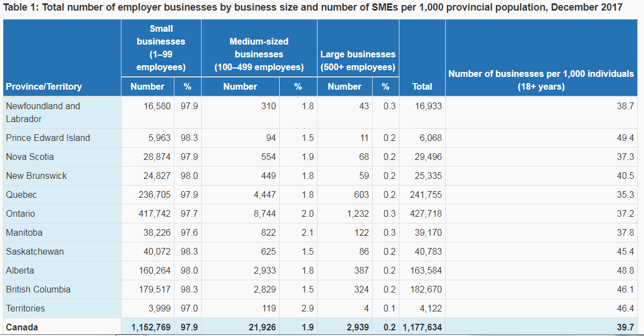Viewport: 644px width, 336px height.
Task: Click Newfoundland total 16,933
Action: click(x=428, y=106)
